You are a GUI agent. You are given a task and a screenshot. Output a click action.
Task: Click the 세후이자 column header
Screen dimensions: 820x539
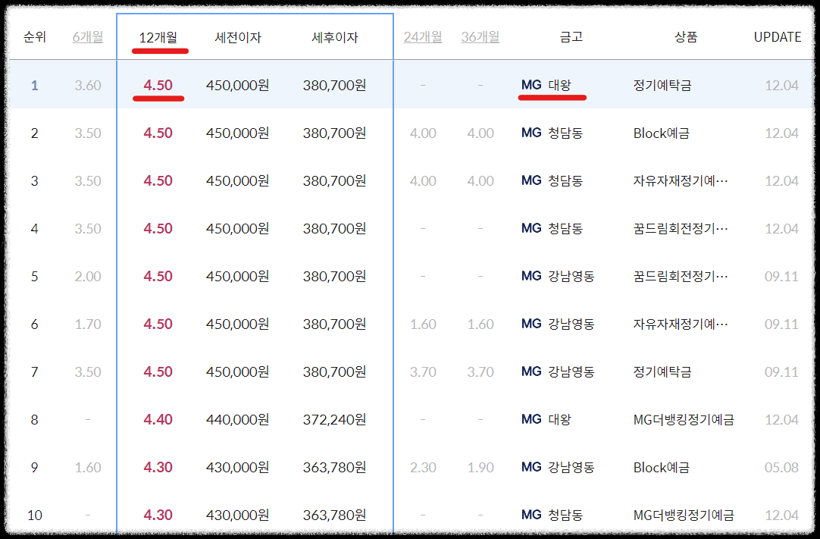pos(333,36)
